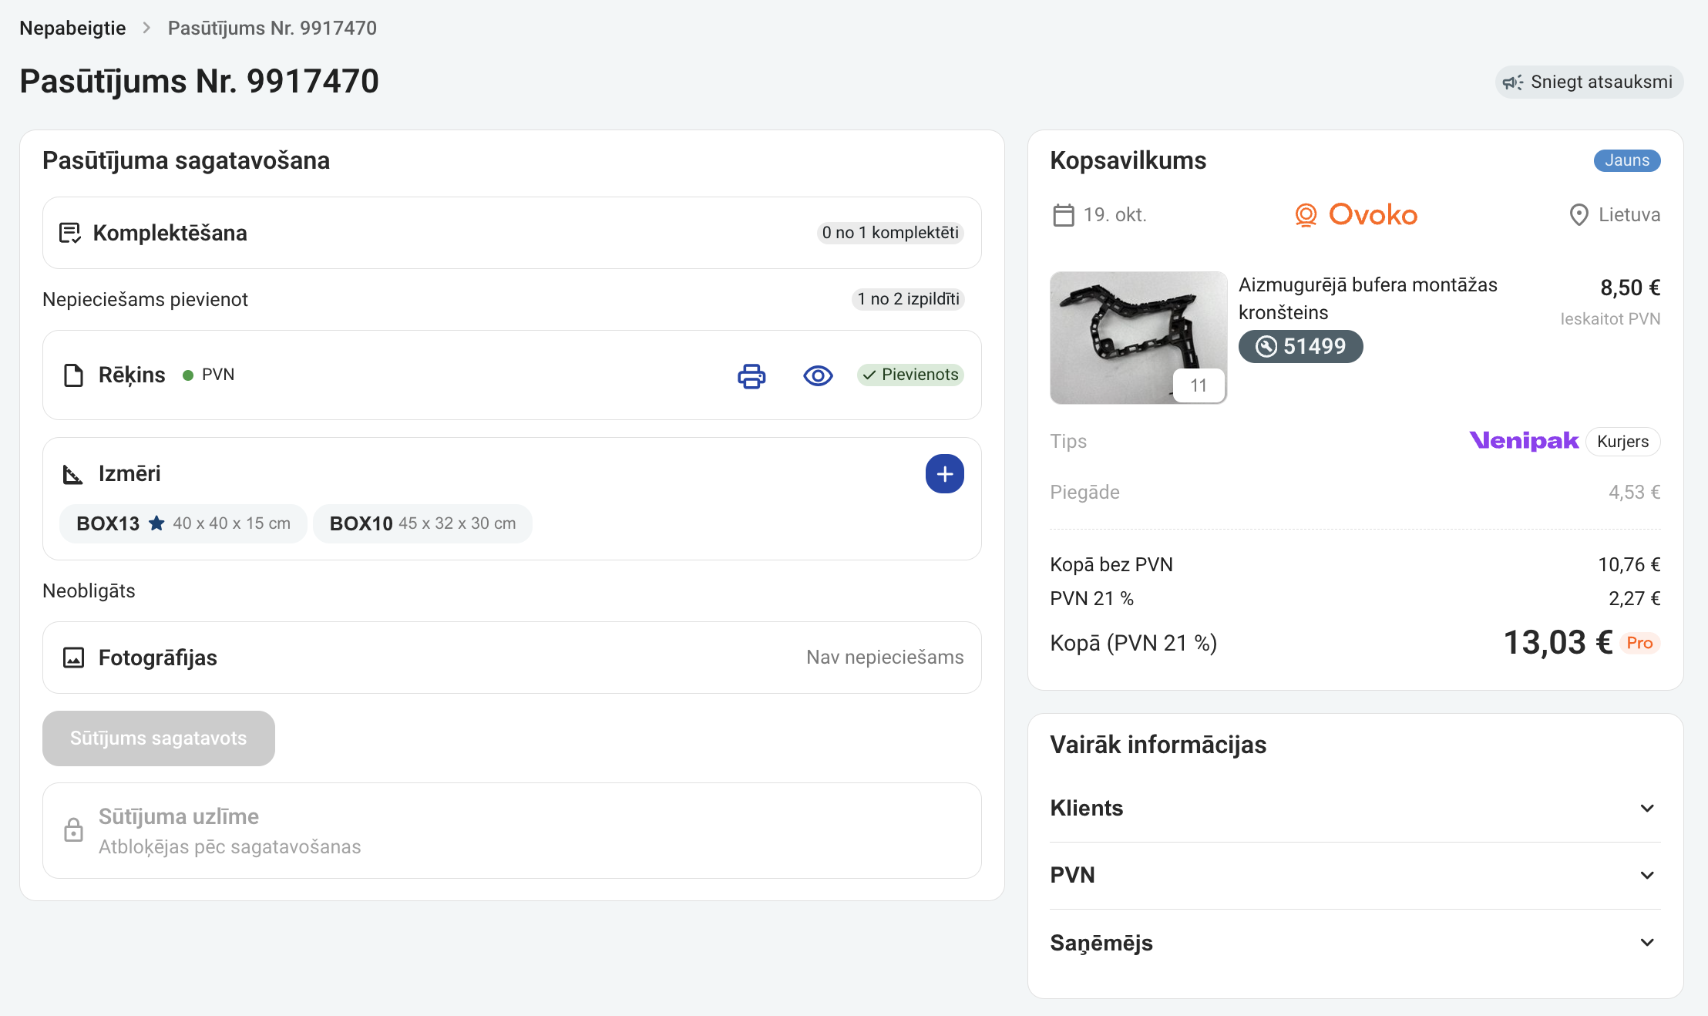
Task: Click the Nav nepieciešams label
Action: click(x=885, y=658)
